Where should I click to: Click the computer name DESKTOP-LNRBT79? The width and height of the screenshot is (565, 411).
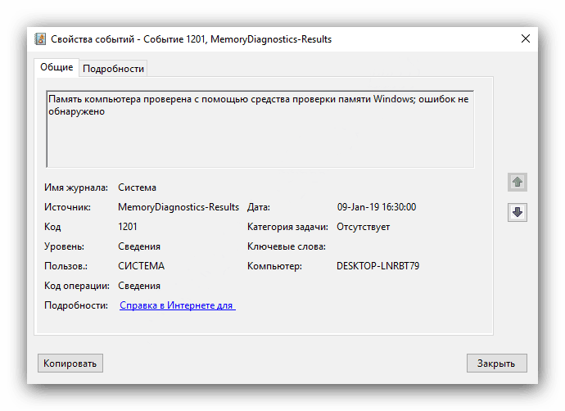tap(378, 266)
